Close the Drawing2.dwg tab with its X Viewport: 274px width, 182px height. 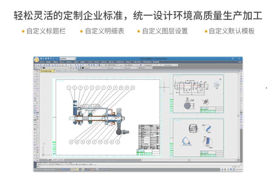click(54, 71)
